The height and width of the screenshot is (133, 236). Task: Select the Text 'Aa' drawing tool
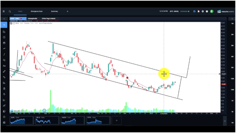pos(4,66)
